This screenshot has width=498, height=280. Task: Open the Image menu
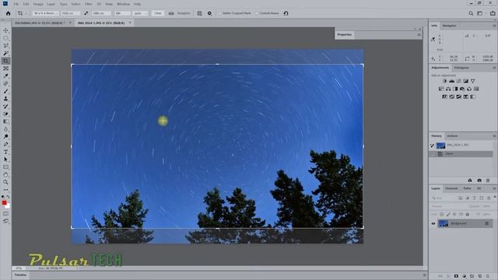coord(38,4)
